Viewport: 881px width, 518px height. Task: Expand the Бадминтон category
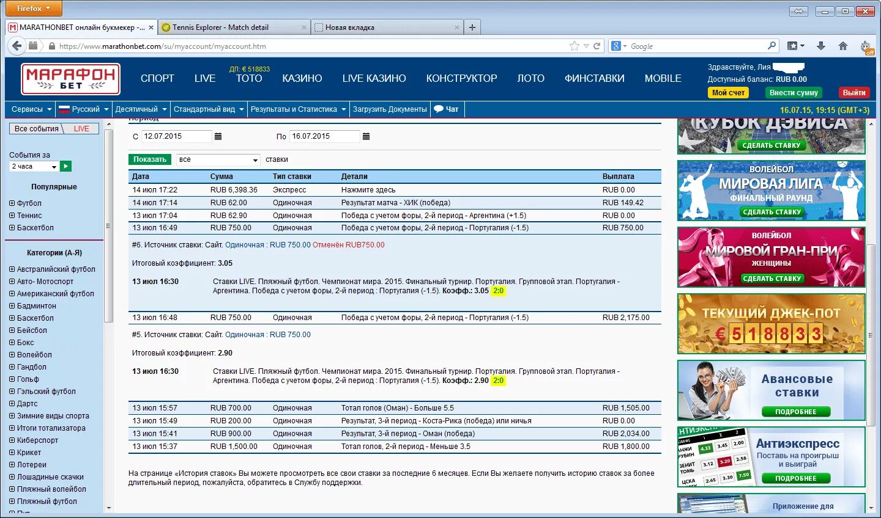[12, 306]
